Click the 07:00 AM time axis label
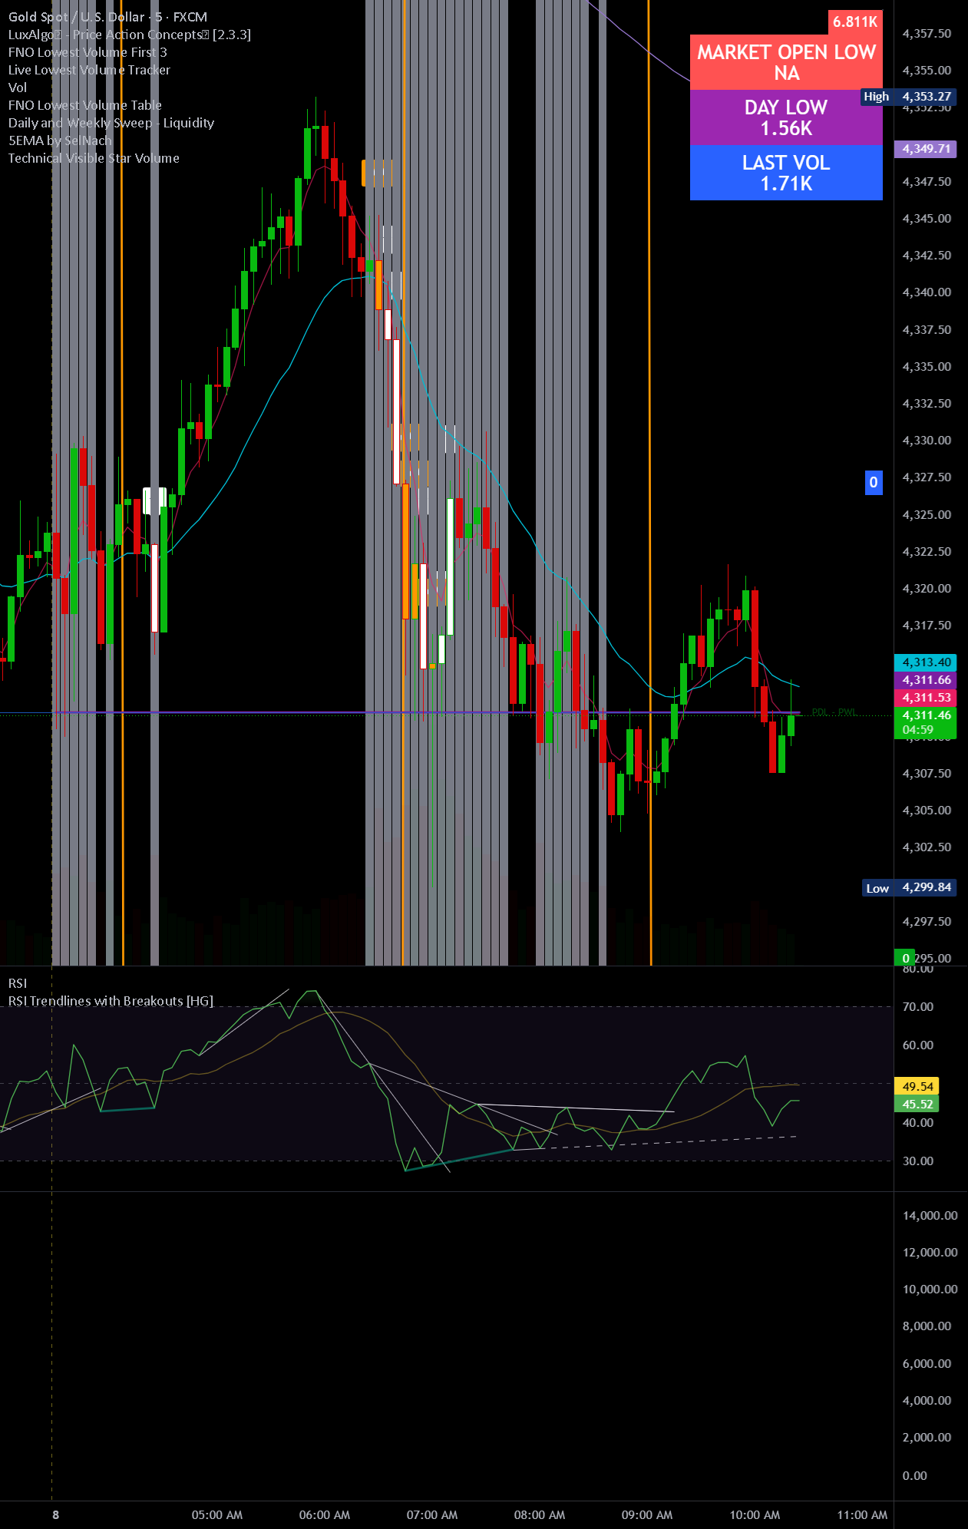This screenshot has height=1529, width=968. coord(432,1515)
